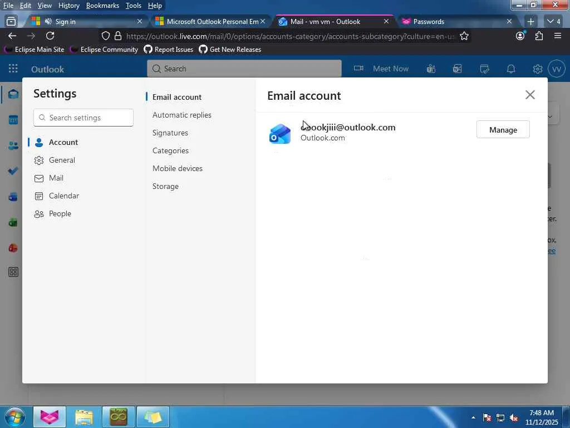Launch Word from Outlook left rail
Image resolution: width=570 pixels, height=428 pixels.
click(x=13, y=197)
